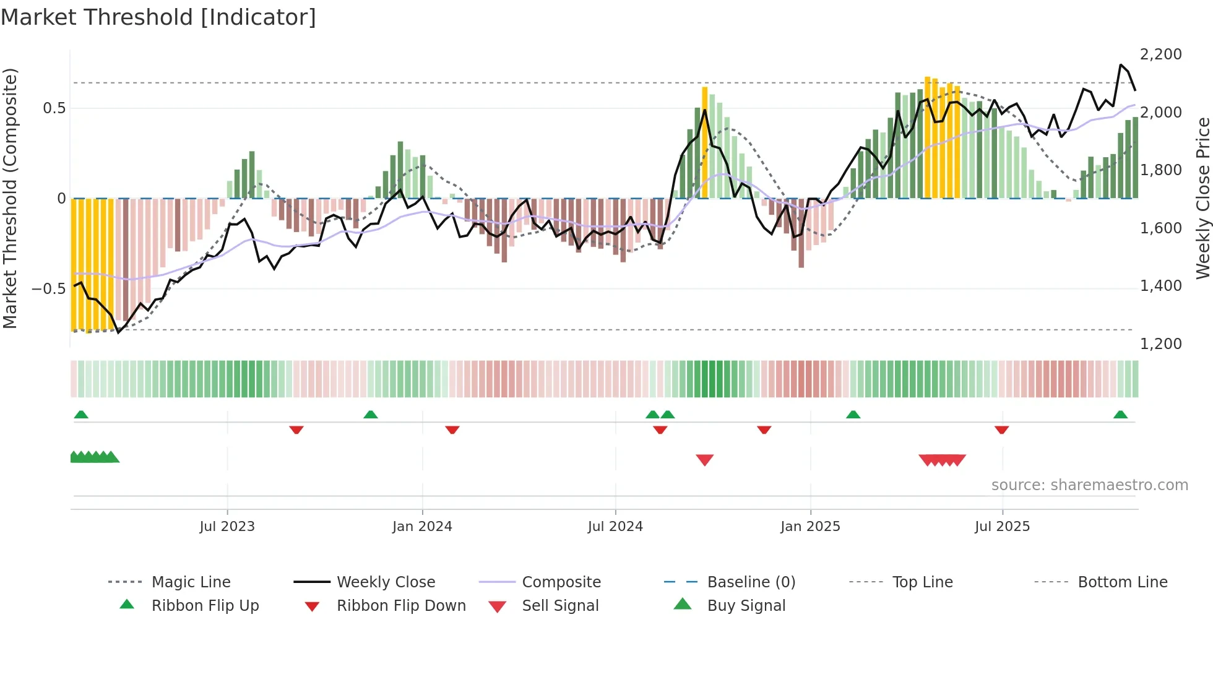Select the ribbon flip up marker before Jan 2024
This screenshot has width=1213, height=682.
371,415
